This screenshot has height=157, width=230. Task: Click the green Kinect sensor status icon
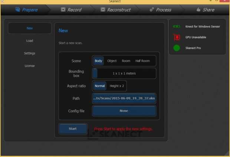point(177,26)
